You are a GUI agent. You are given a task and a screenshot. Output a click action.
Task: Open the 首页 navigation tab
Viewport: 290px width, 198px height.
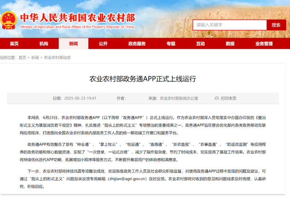14,44
